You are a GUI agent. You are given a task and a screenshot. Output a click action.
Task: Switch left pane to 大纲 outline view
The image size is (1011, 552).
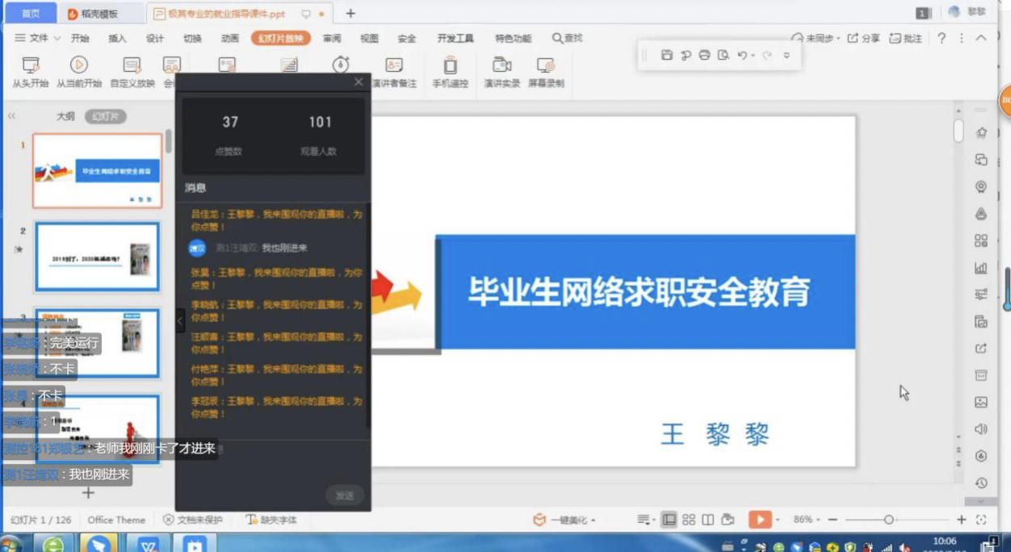[65, 116]
